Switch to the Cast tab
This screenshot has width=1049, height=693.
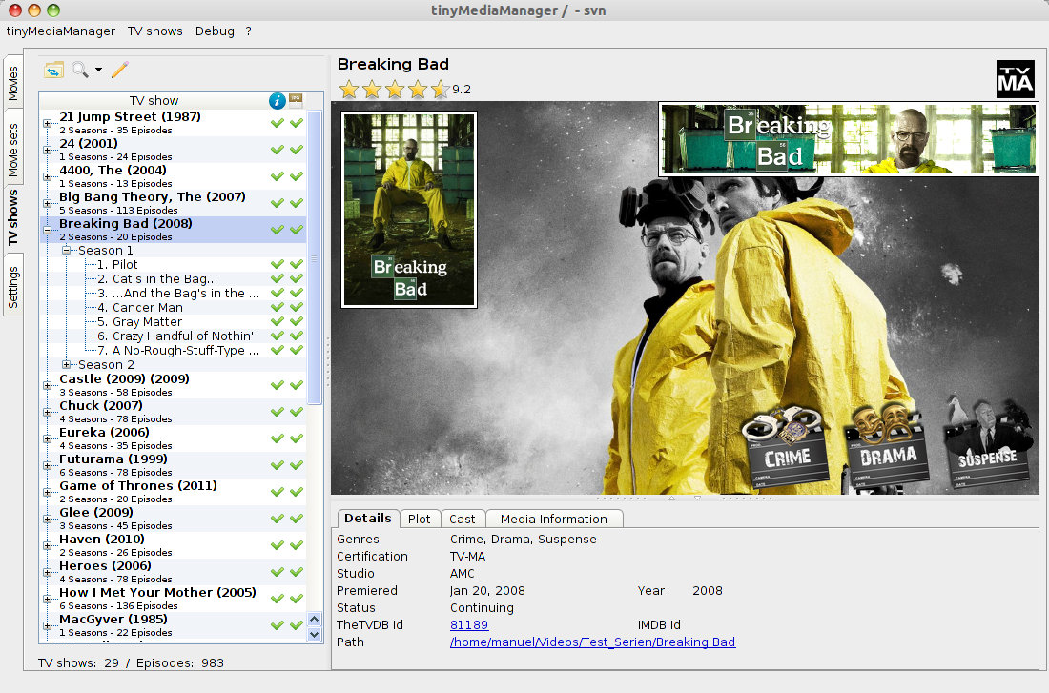[x=463, y=520]
